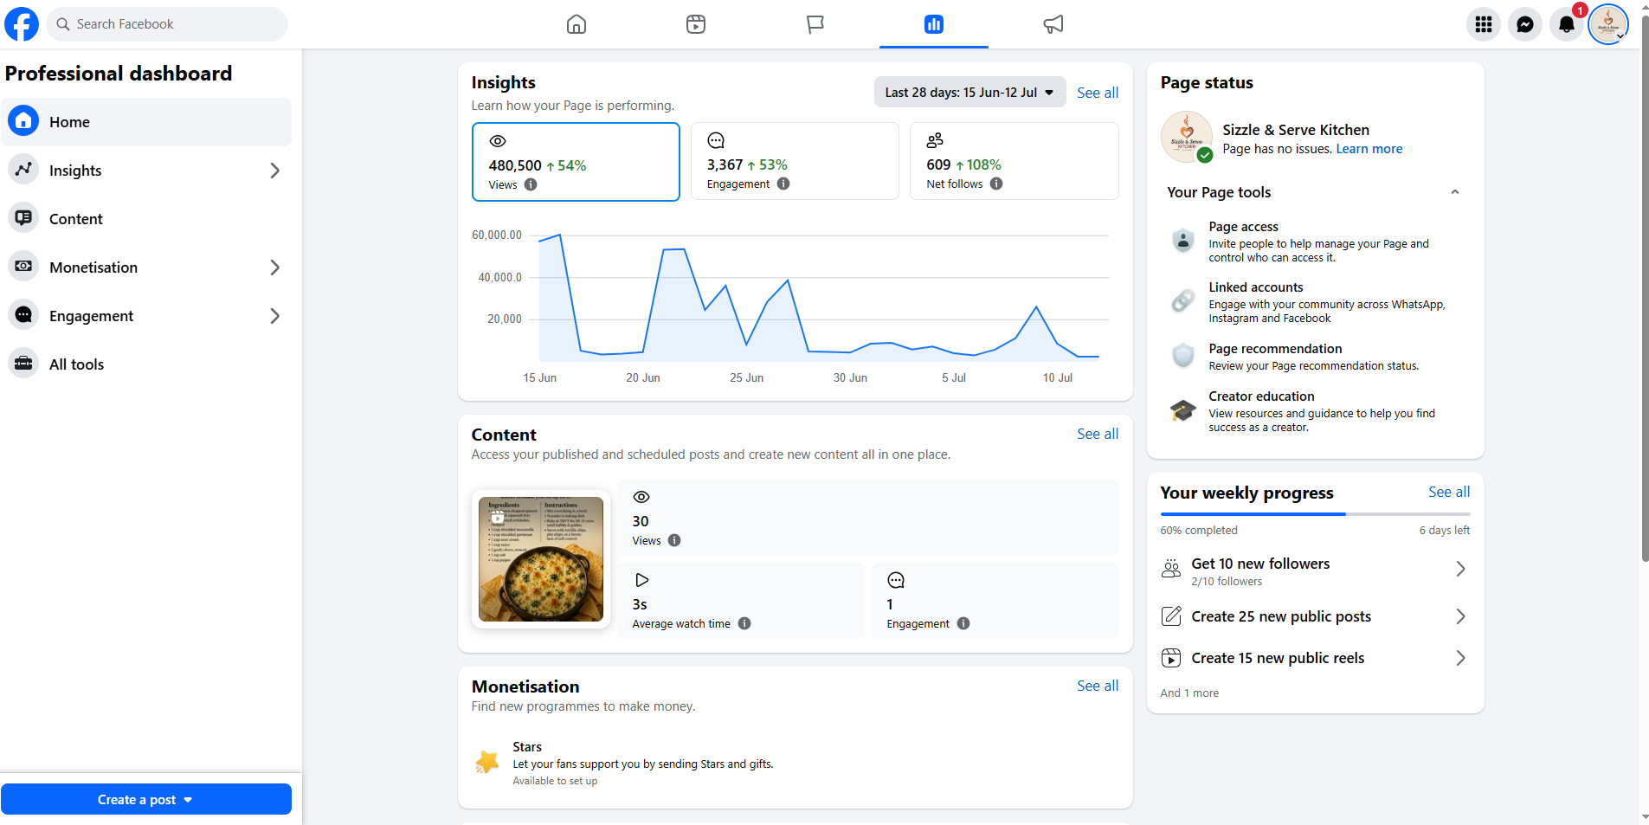Click the Creator education graduation cap icon
1649x825 pixels.
pos(1183,410)
